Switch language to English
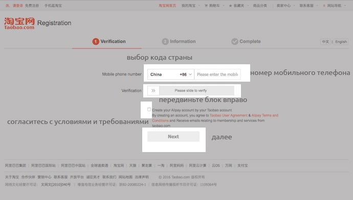 [x=341, y=42]
